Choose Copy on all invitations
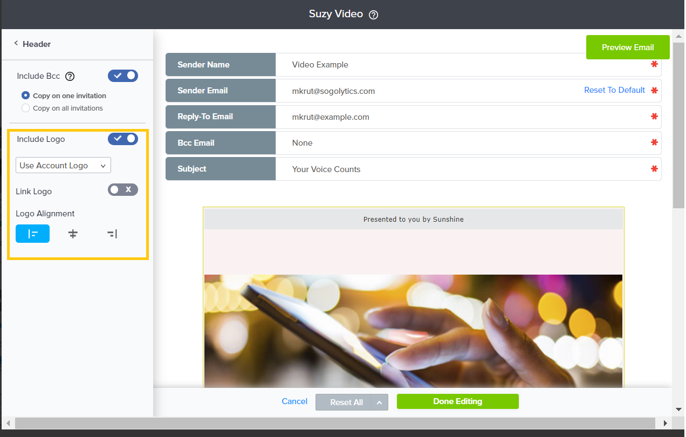Image resolution: width=686 pixels, height=437 pixels. 25,108
